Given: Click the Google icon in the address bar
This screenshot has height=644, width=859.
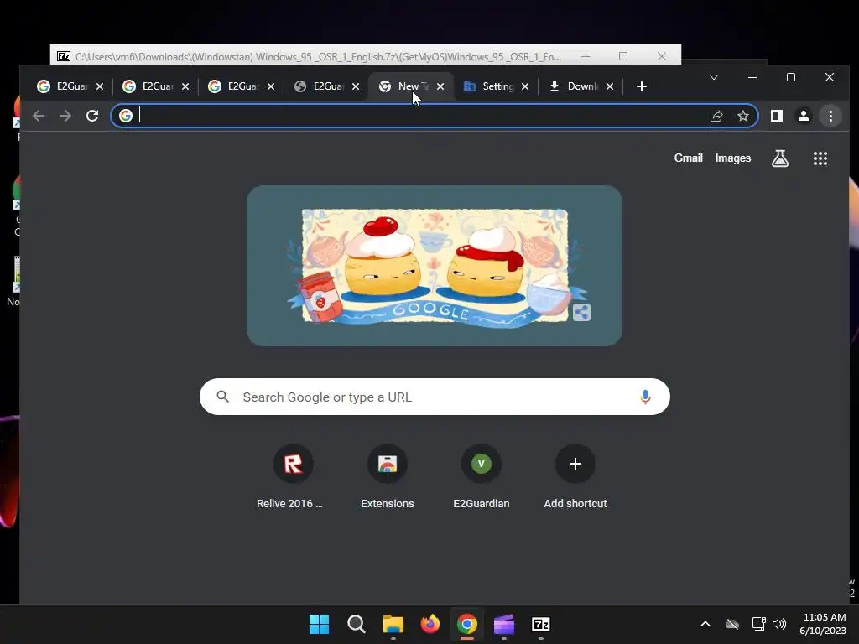Looking at the screenshot, I should (x=126, y=116).
